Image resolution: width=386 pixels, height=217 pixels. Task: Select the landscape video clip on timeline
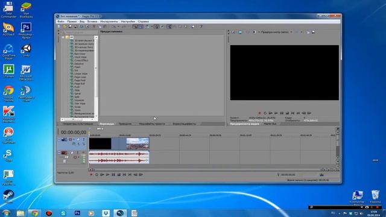coord(138,143)
